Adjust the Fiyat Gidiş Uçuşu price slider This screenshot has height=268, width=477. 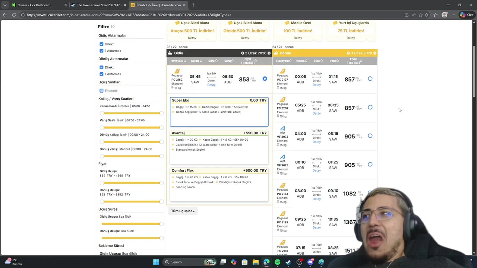click(132, 183)
